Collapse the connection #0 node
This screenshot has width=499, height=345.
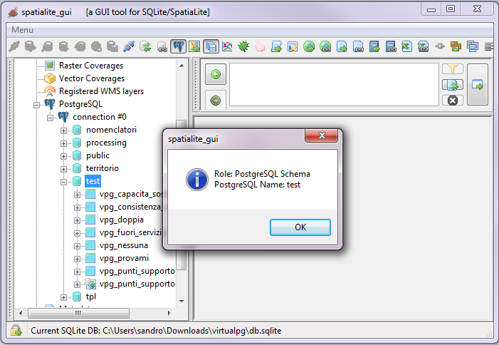(x=50, y=118)
